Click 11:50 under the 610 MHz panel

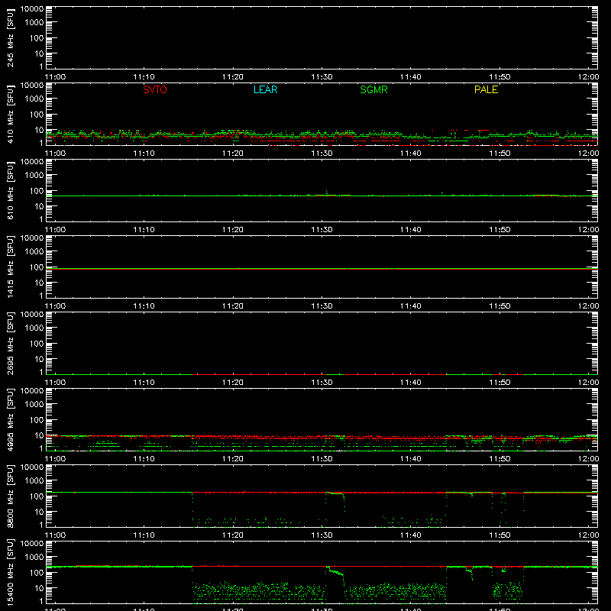499,230
